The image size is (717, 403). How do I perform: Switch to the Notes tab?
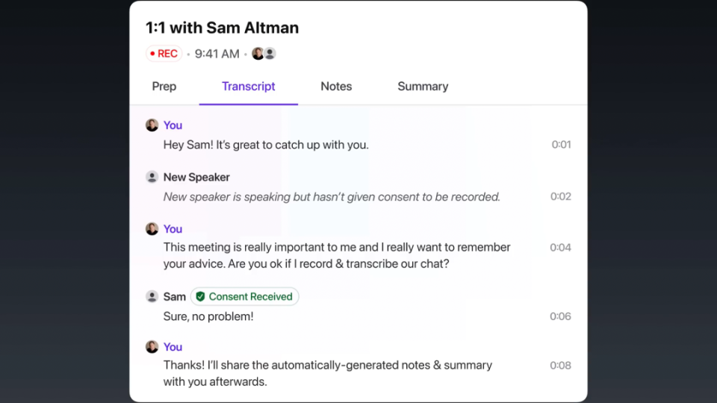(x=336, y=87)
